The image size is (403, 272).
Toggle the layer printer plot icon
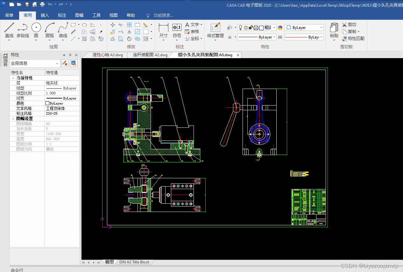(x=256, y=28)
